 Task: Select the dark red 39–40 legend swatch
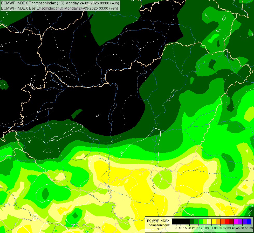coord(231,222)
